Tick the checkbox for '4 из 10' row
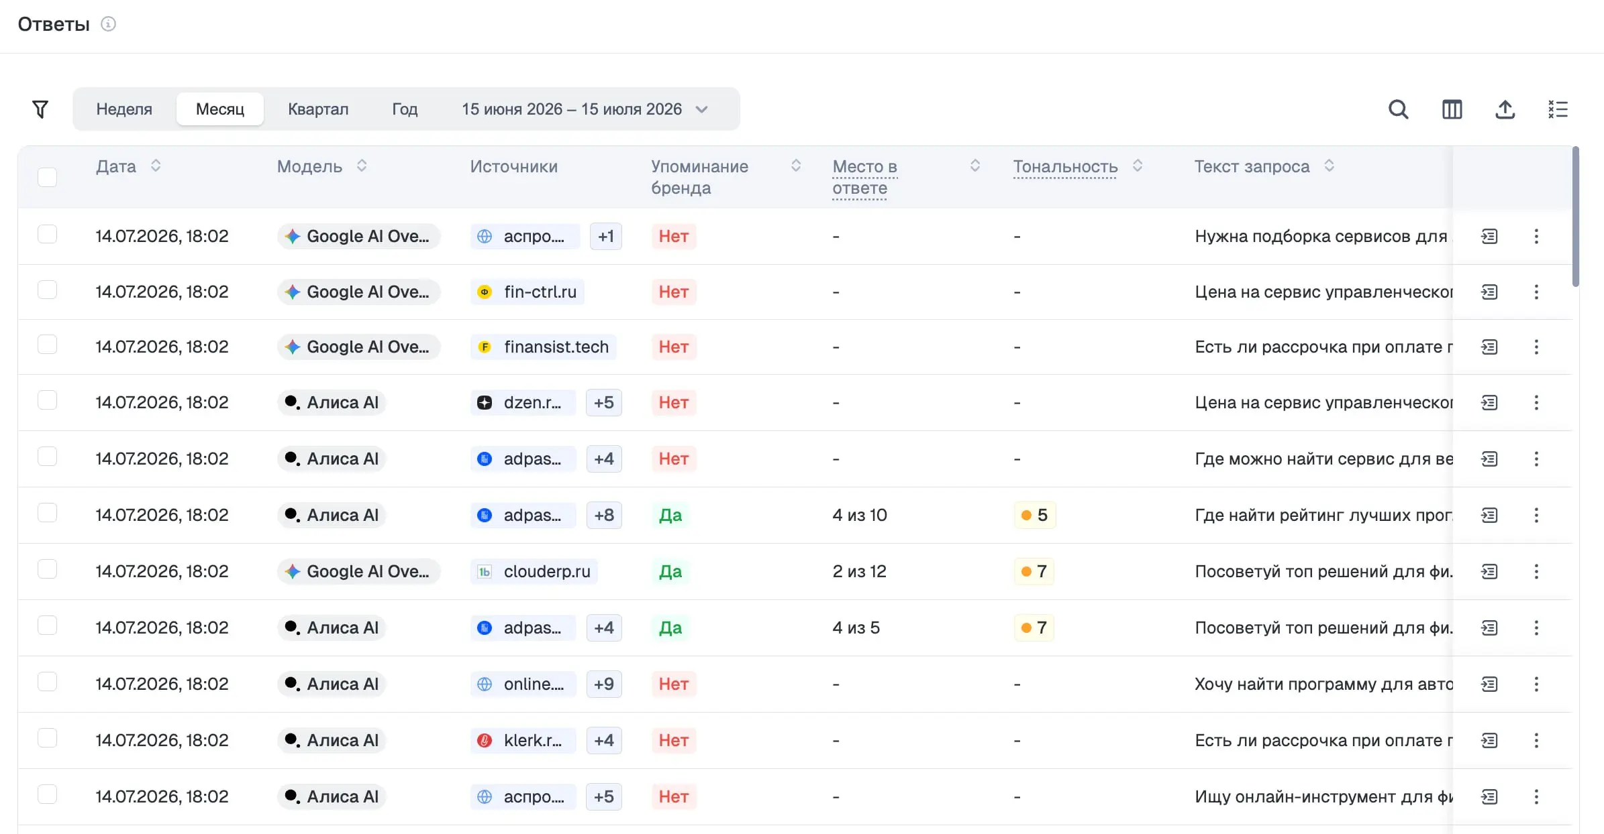The image size is (1604, 834). click(47, 513)
